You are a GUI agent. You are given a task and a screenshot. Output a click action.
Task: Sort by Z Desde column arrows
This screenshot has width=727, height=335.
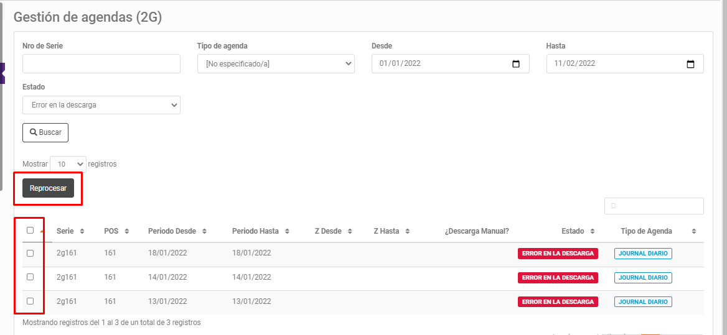pyautogui.click(x=350, y=231)
